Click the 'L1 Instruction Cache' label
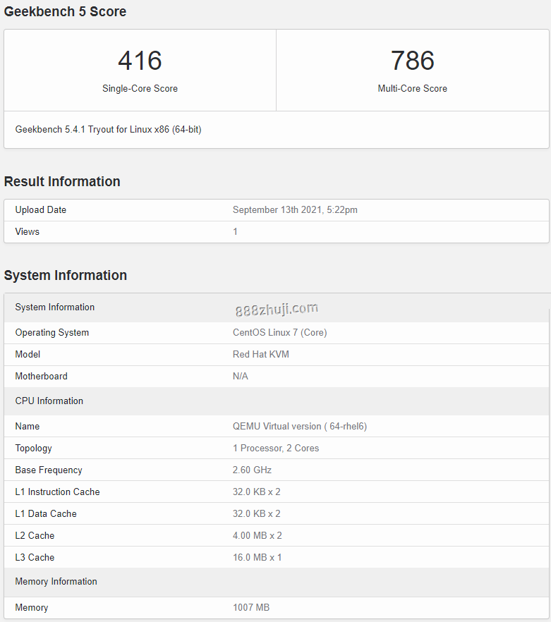This screenshot has height=622, width=551. pos(58,492)
